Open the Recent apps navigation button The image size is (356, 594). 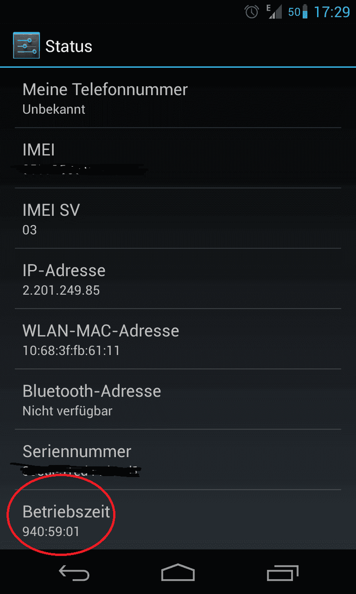(282, 574)
